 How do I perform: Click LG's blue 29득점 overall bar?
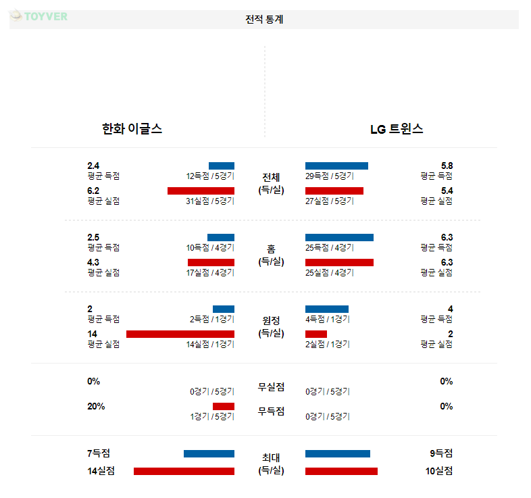[336, 166]
